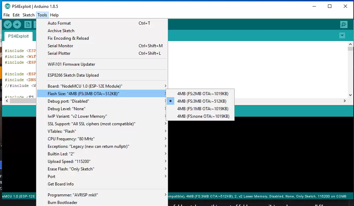The height and width of the screenshot is (206, 354).
Task: Select 4MB (FS:1MB OTA:~1019KB) flash size
Action: pos(200,109)
